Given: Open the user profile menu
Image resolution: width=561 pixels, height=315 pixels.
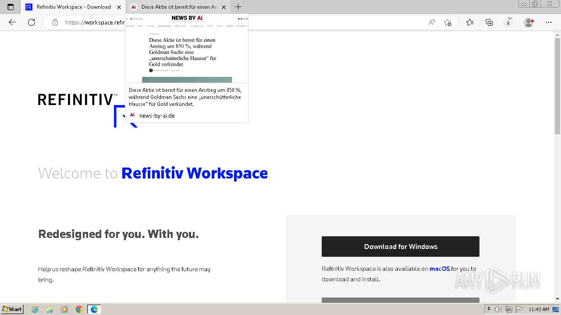Looking at the screenshot, I should tap(529, 22).
